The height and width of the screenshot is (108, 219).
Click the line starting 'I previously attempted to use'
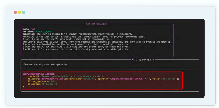(x=76, y=44)
